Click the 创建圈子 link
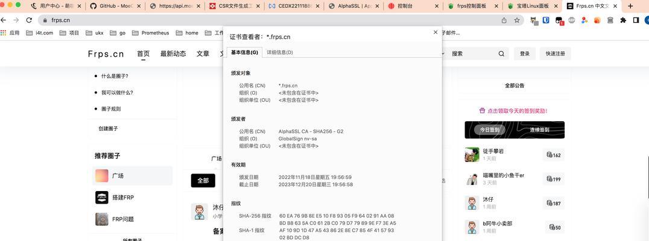Viewport: 649px width, 241px height. 108,128
